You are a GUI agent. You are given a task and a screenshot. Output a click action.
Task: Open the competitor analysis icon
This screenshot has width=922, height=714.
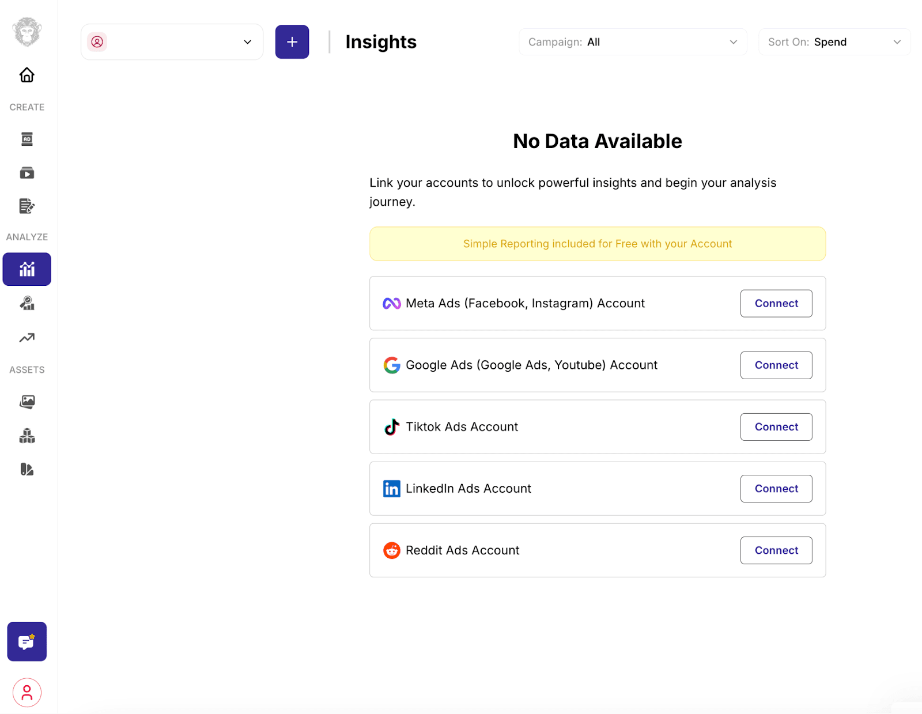point(27,304)
